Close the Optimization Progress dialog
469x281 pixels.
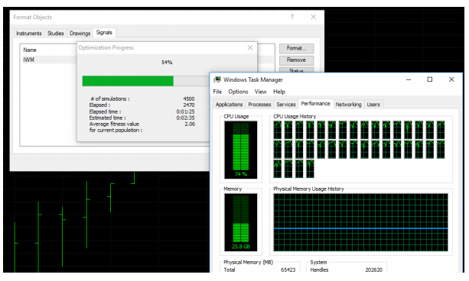pos(250,48)
